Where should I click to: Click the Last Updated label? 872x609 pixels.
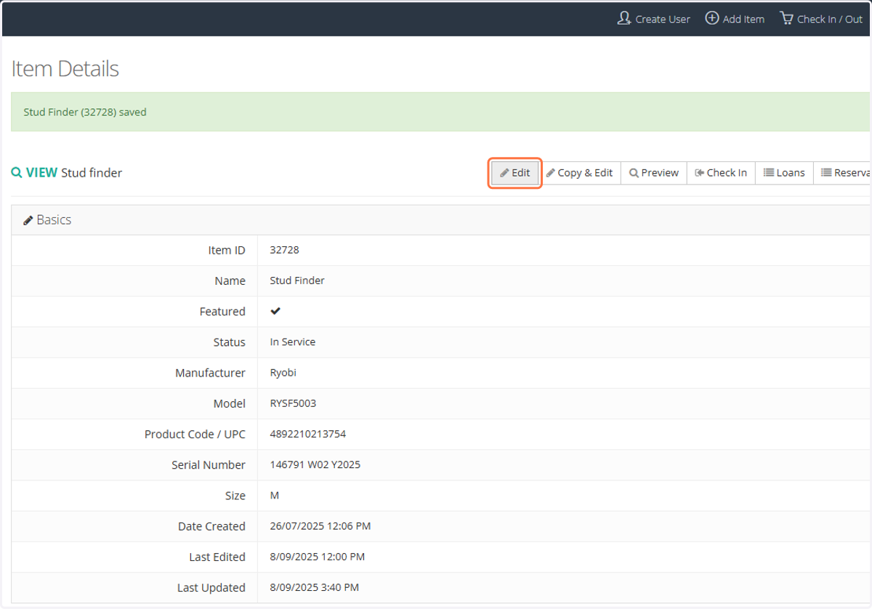coord(211,587)
